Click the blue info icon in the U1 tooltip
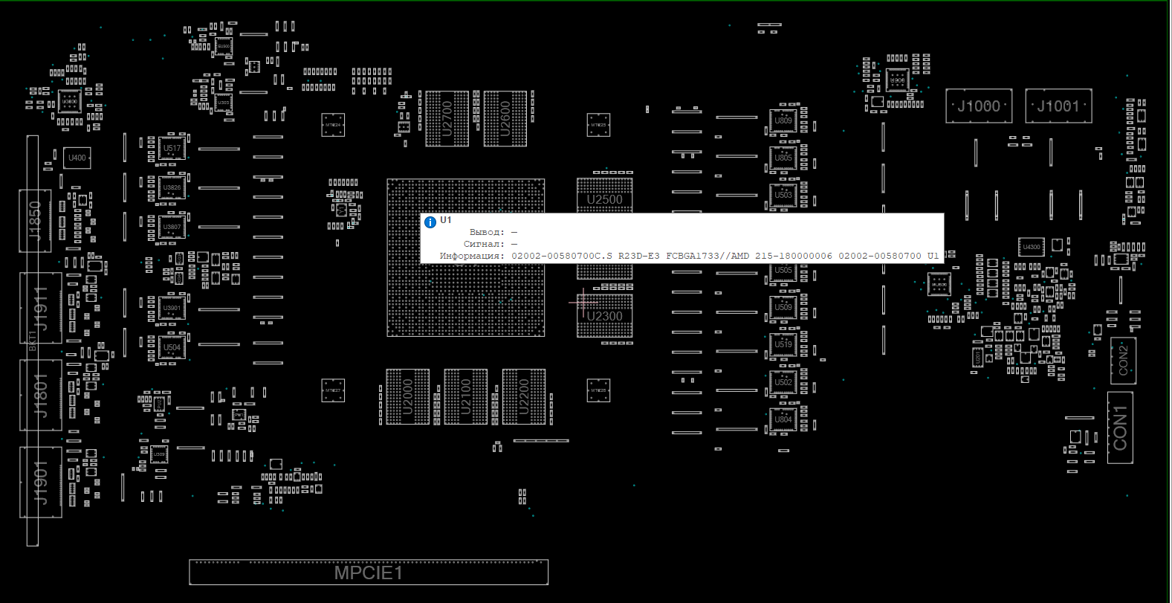Image resolution: width=1172 pixels, height=603 pixels. coord(430,222)
